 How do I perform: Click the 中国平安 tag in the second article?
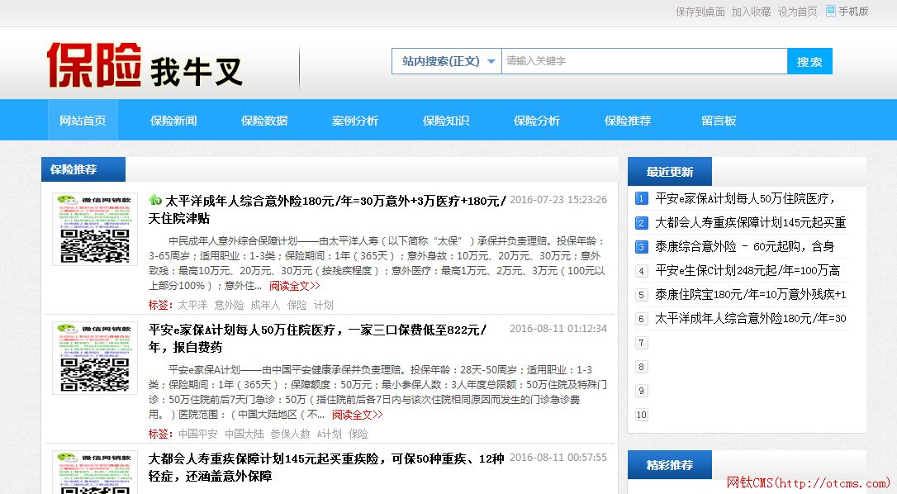click(198, 434)
